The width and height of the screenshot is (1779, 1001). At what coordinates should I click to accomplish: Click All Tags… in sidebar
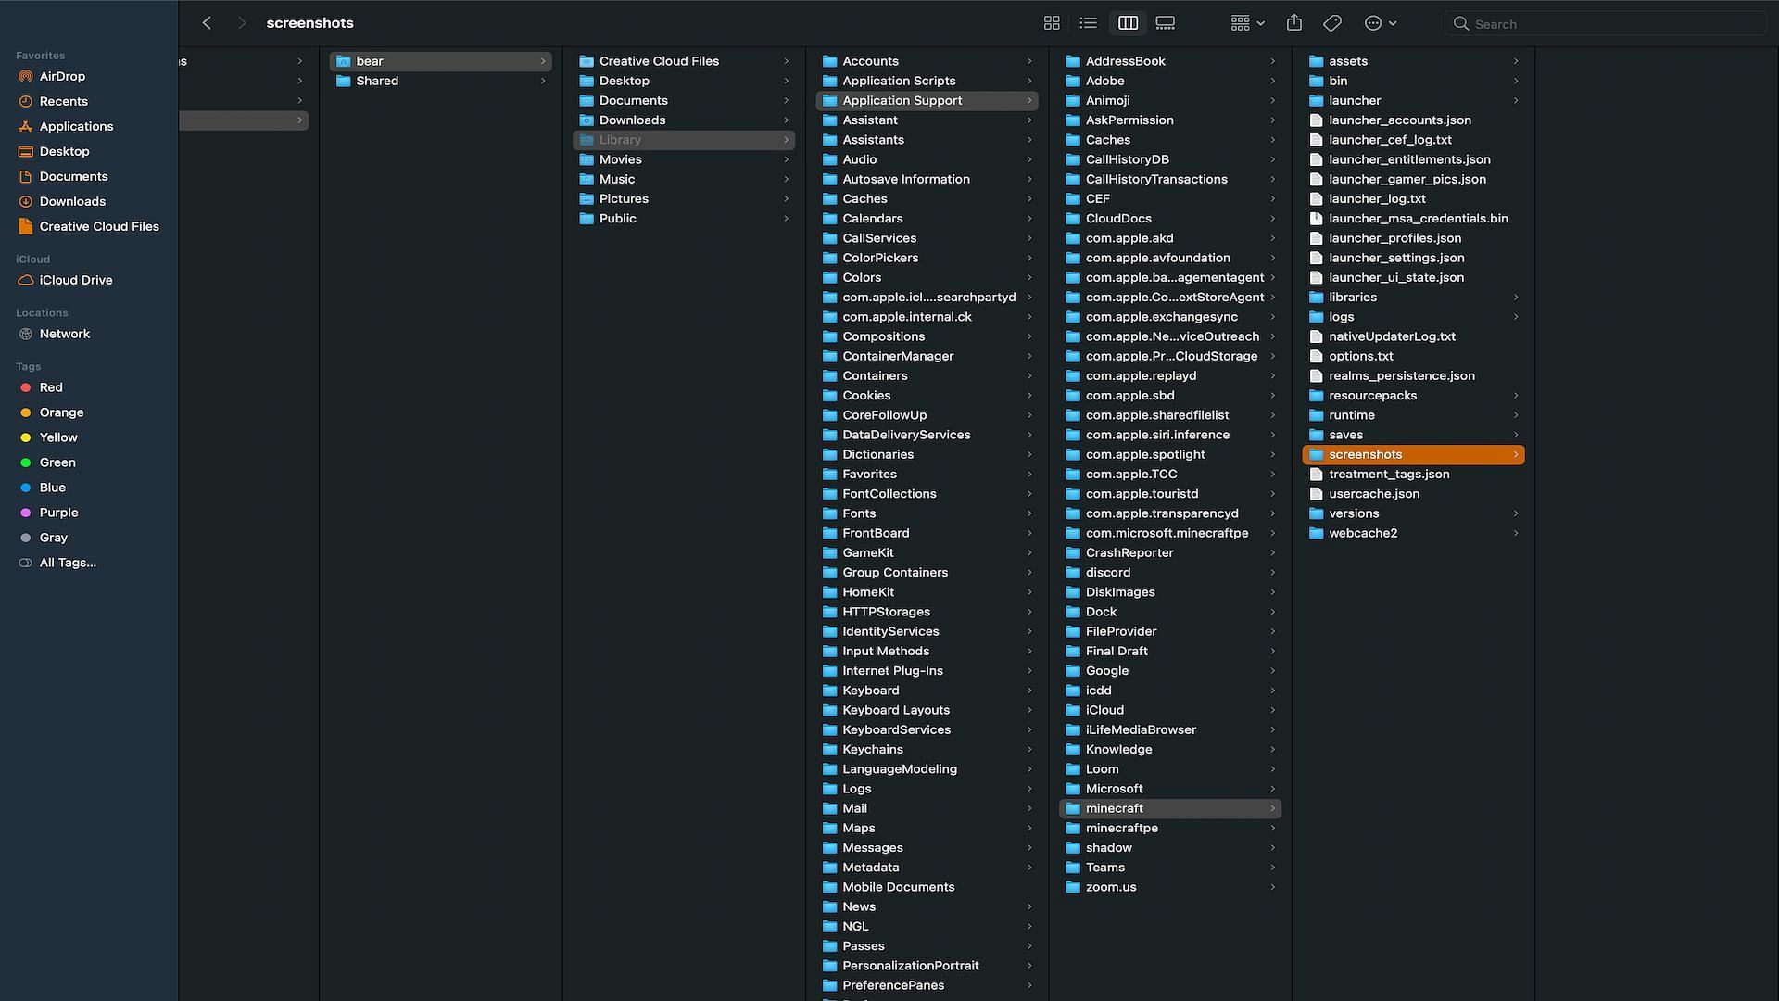pyautogui.click(x=68, y=563)
